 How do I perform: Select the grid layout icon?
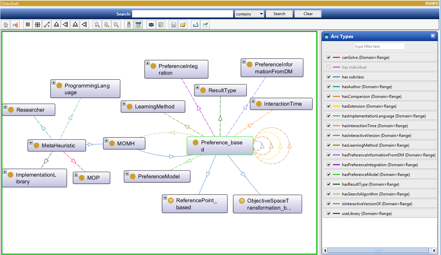[x=28, y=25]
